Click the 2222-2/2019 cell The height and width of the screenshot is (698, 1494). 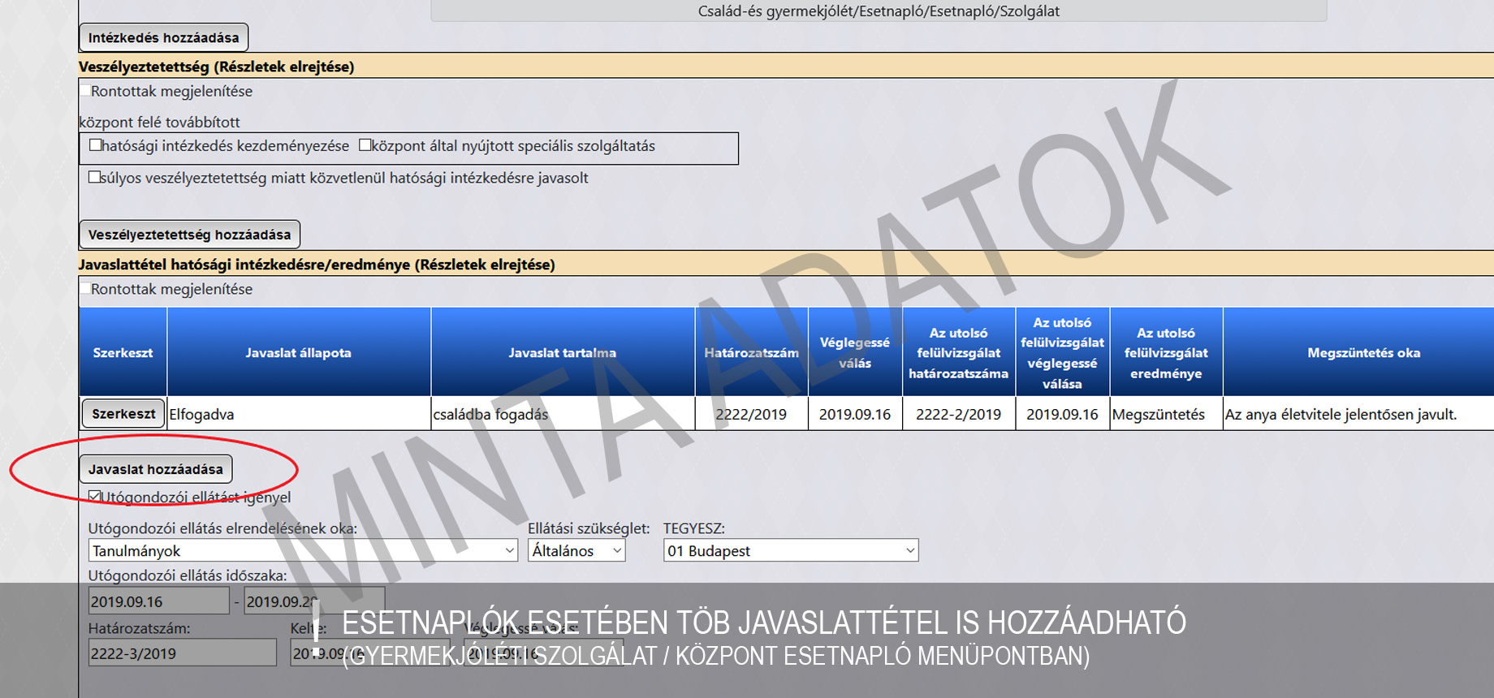pyautogui.click(x=959, y=414)
